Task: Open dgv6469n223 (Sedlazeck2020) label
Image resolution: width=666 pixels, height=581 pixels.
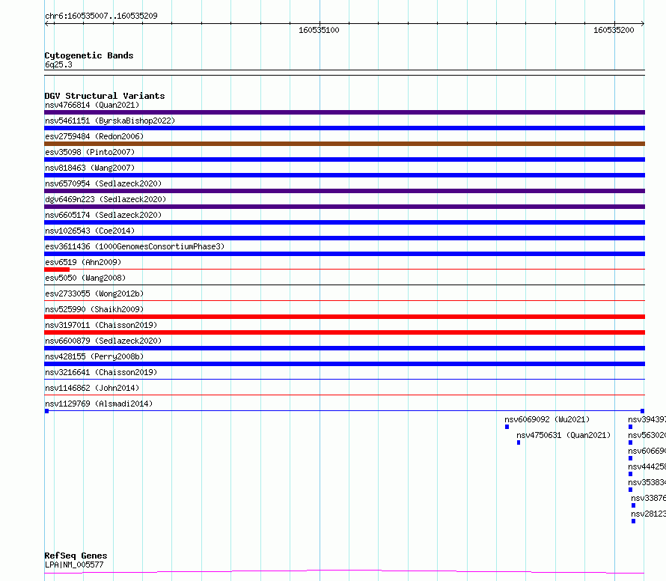Action: (x=106, y=199)
